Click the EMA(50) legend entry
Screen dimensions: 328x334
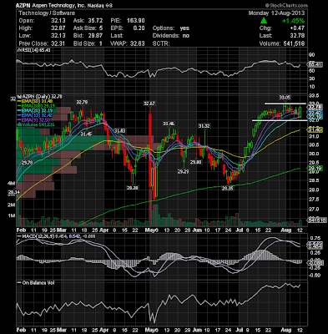coord(34,101)
